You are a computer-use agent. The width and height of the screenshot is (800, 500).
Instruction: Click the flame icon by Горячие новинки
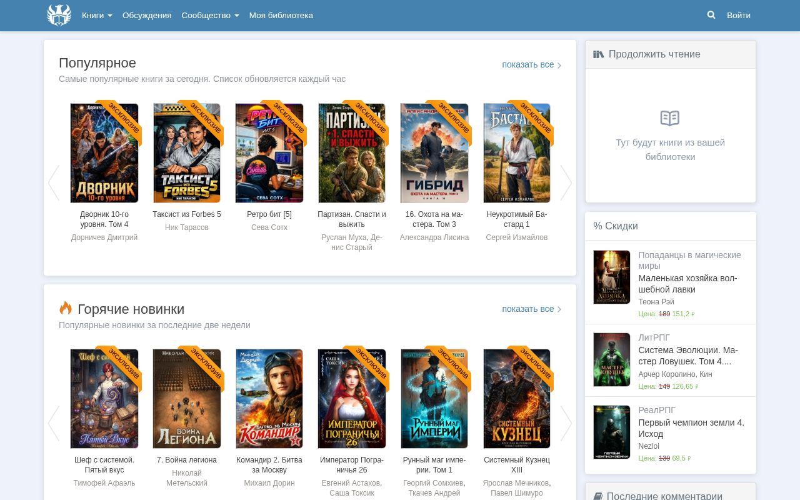point(66,307)
